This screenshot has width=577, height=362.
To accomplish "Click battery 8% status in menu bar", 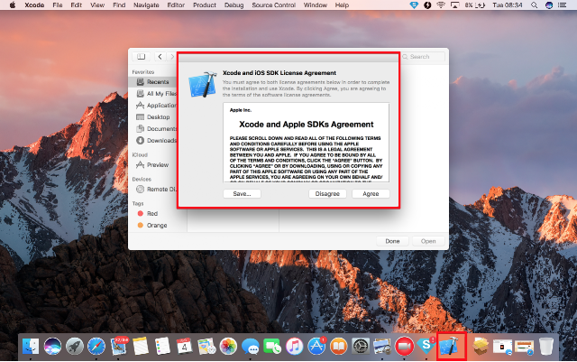I will point(474,5).
